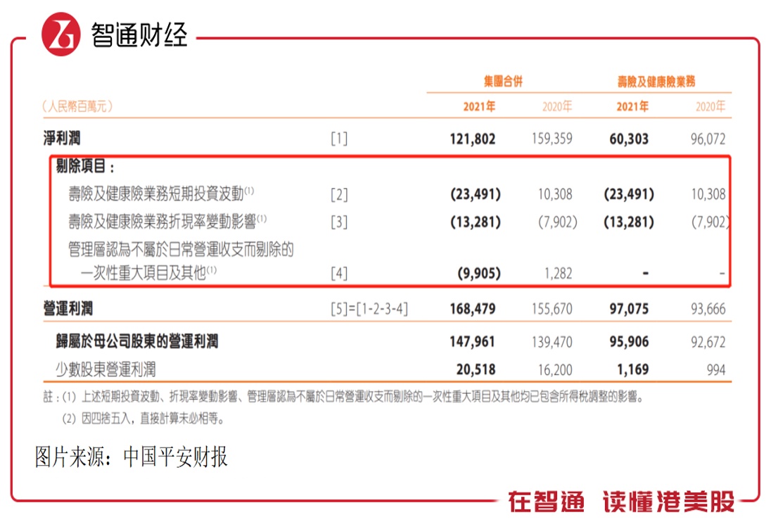Click 少數股東營運利潤 row label
This screenshot has height=529, width=778.
pos(106,369)
